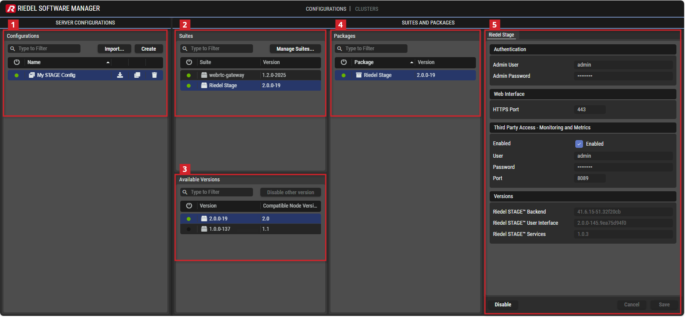Select the Riedel Stage settings tab

(502, 35)
